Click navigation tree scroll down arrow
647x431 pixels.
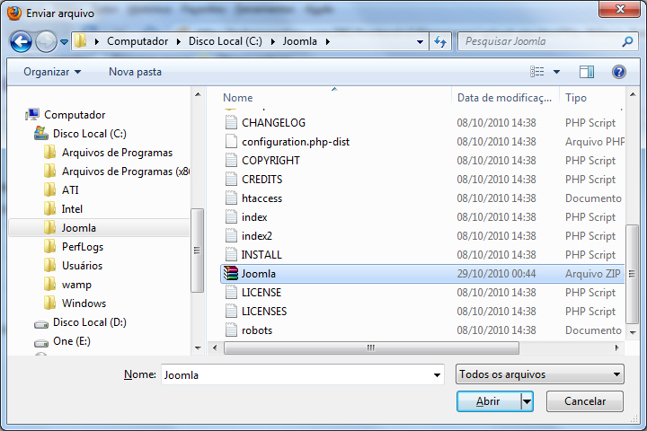point(198,348)
